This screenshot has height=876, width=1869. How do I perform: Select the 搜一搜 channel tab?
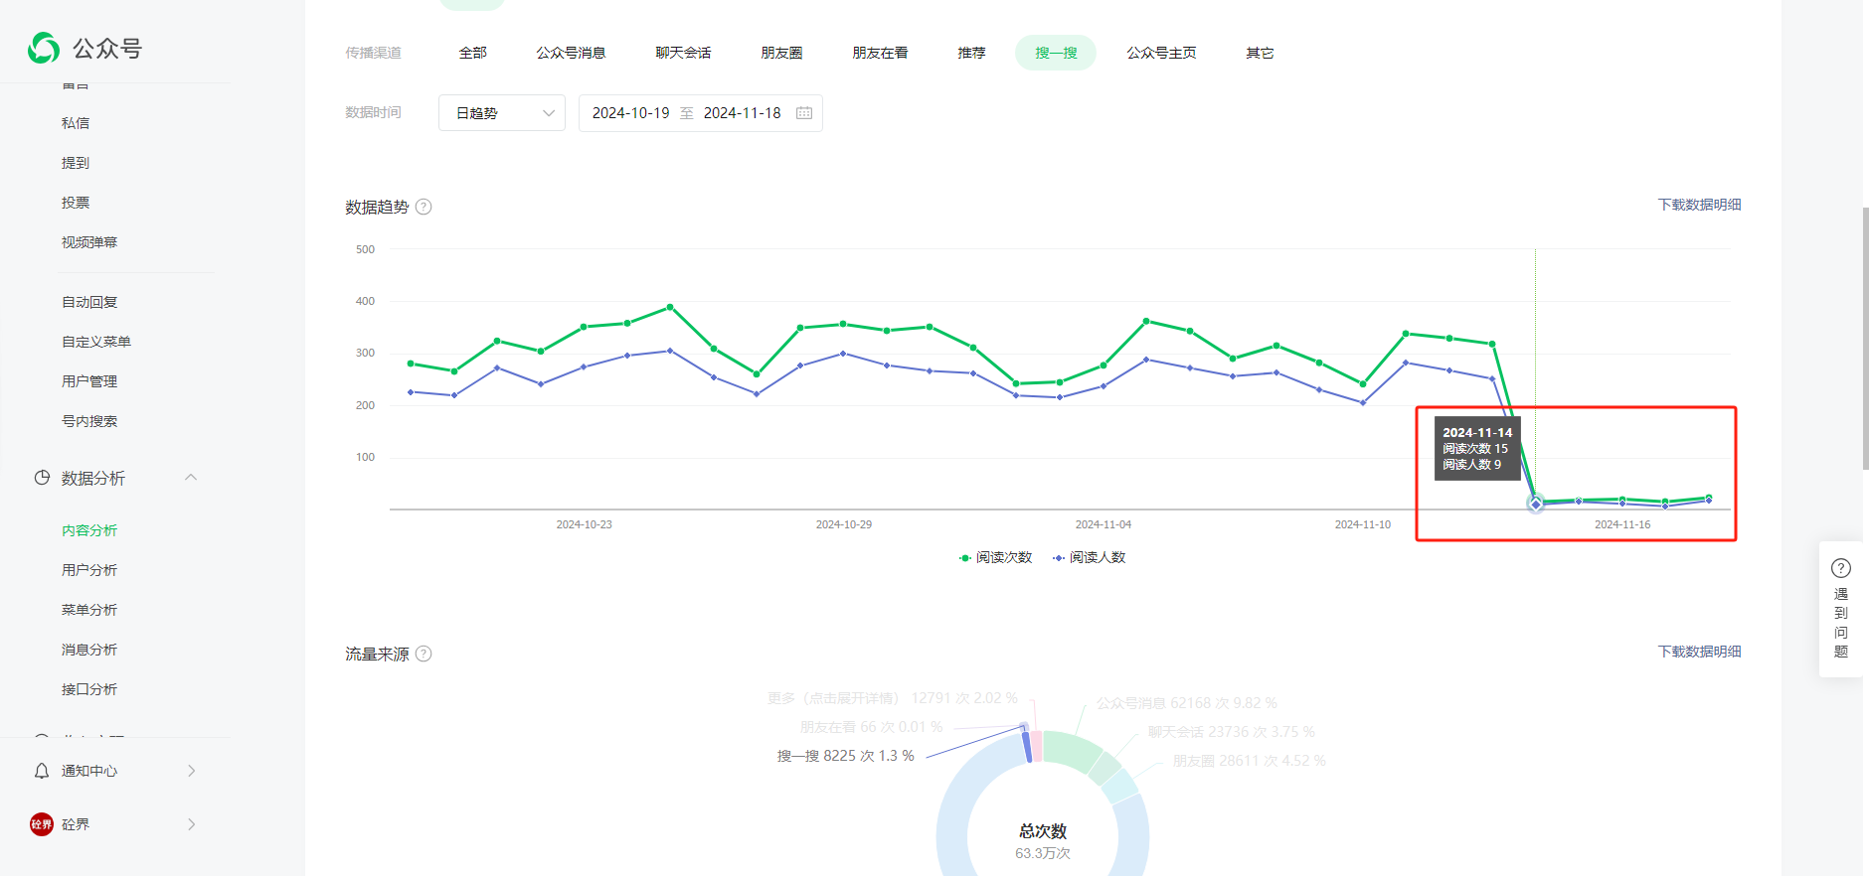[1056, 53]
